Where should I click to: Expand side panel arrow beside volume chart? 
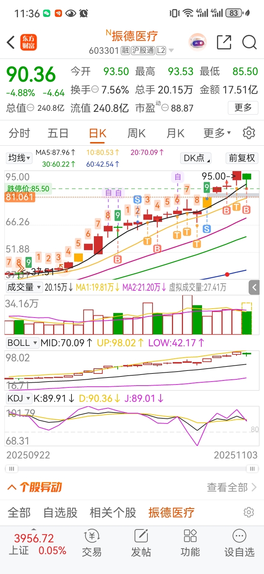click(254, 287)
